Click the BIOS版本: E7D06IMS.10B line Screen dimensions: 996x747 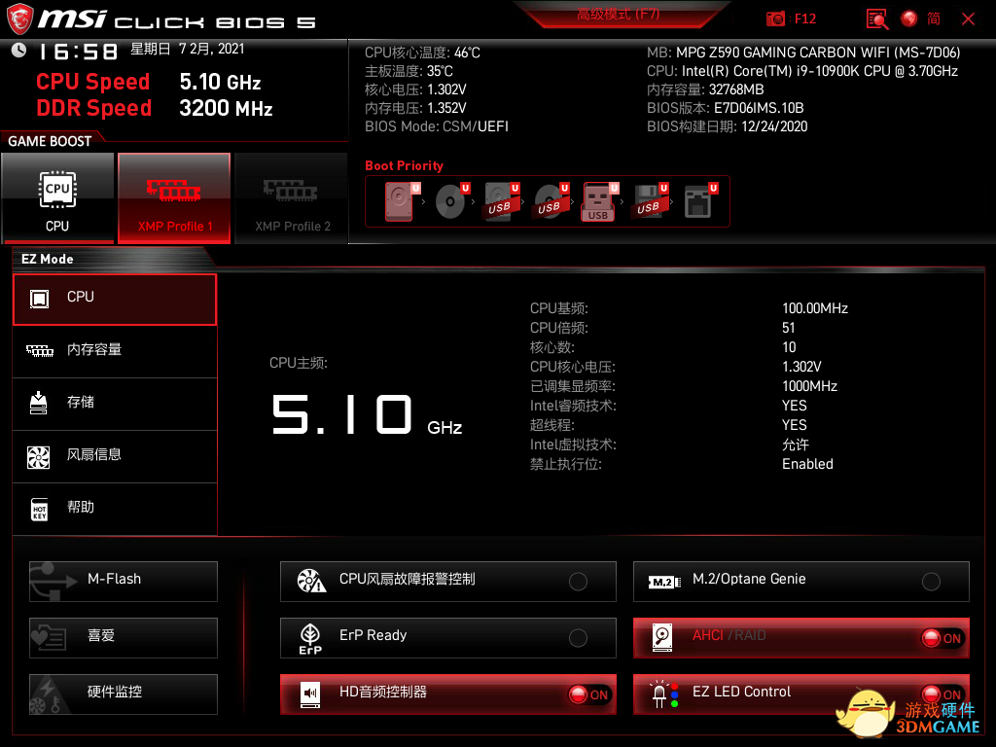click(726, 108)
